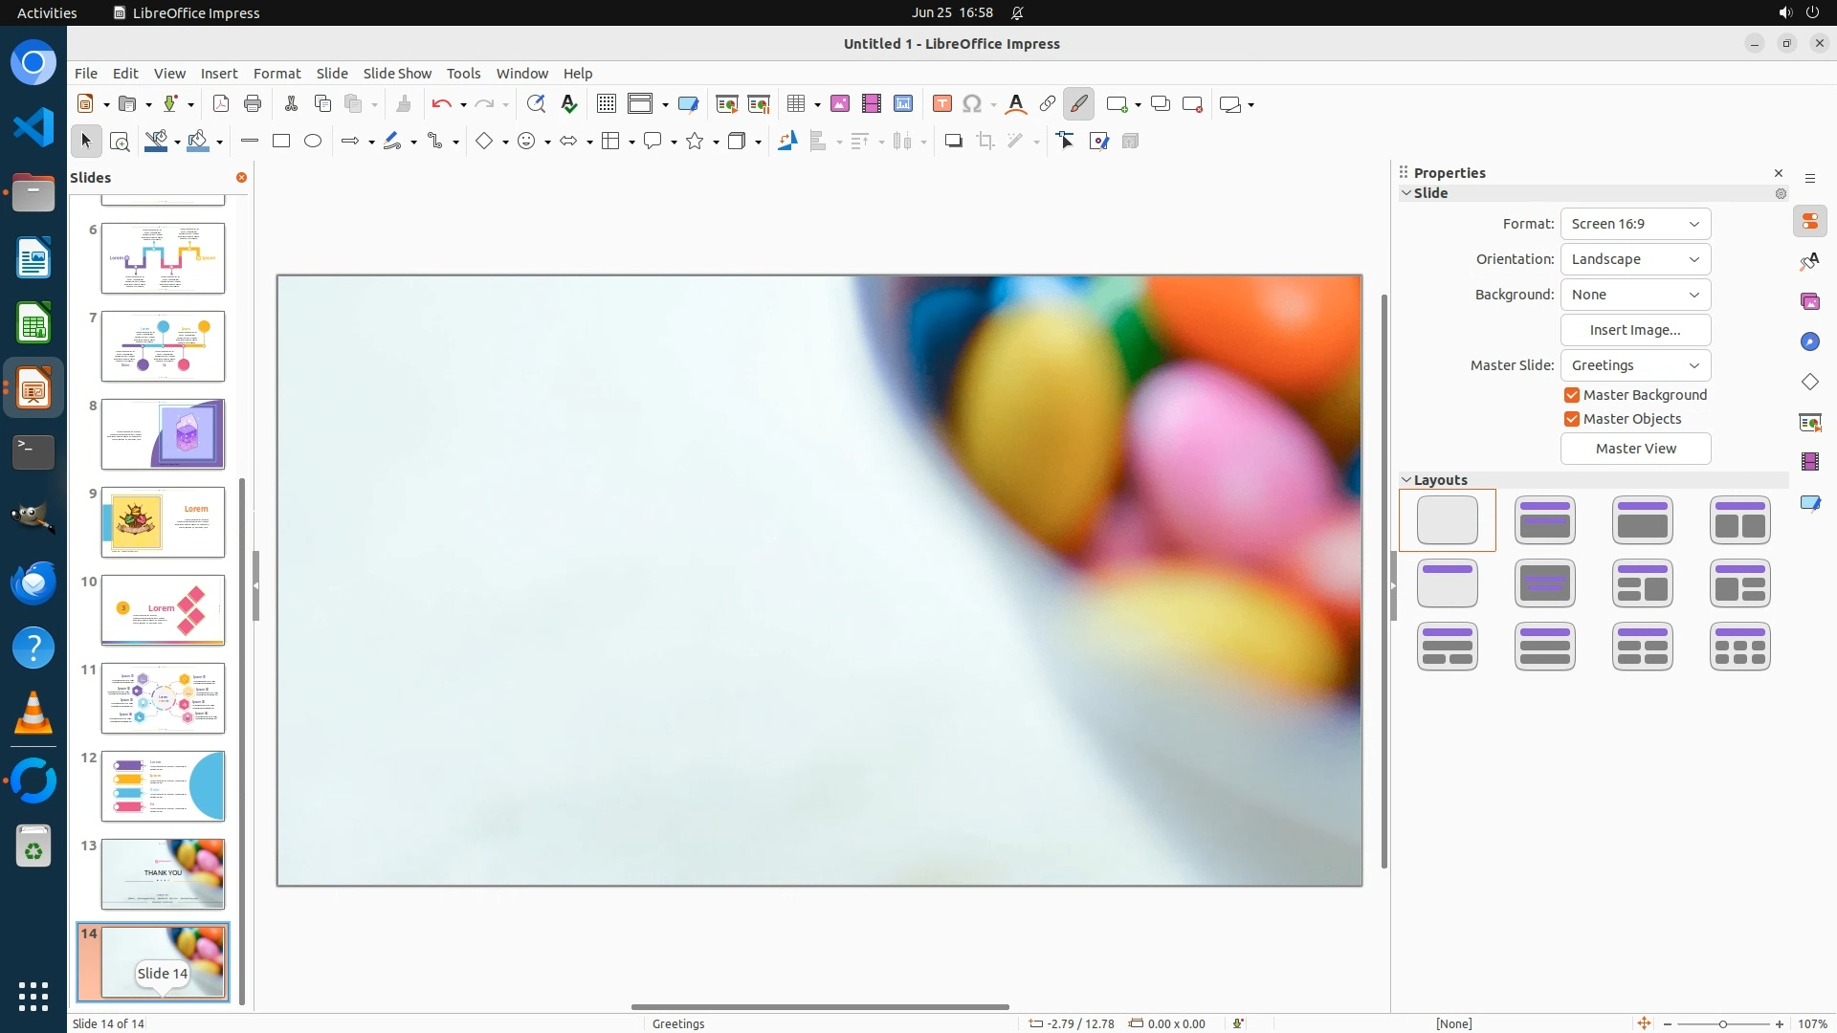The image size is (1837, 1033).
Task: Click the Insert Special Character omega icon
Action: click(x=972, y=104)
